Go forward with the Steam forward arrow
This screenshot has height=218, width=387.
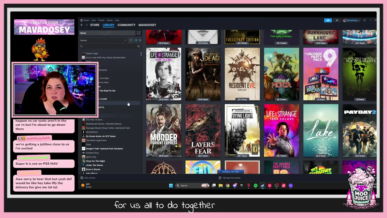coord(87,25)
